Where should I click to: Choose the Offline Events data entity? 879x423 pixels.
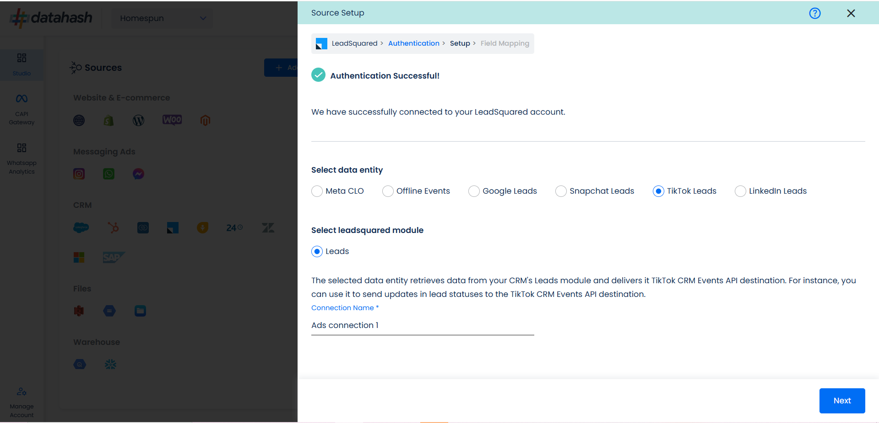(x=388, y=191)
